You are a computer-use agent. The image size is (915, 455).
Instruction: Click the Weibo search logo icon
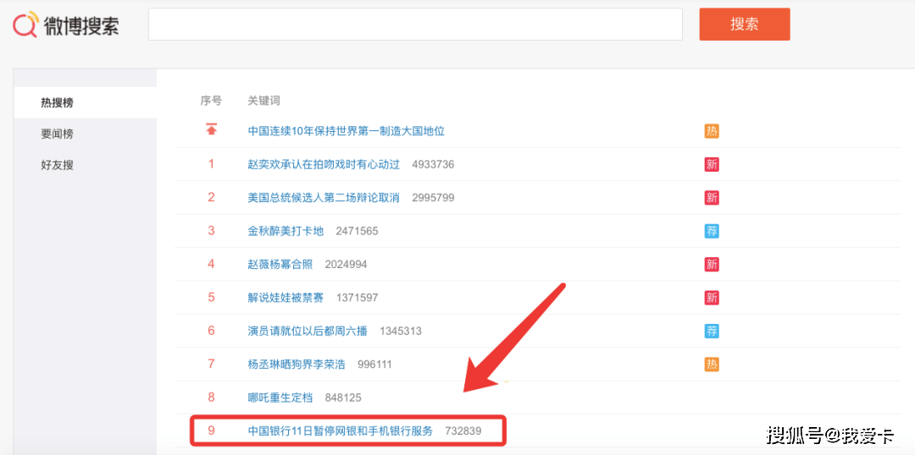point(25,24)
